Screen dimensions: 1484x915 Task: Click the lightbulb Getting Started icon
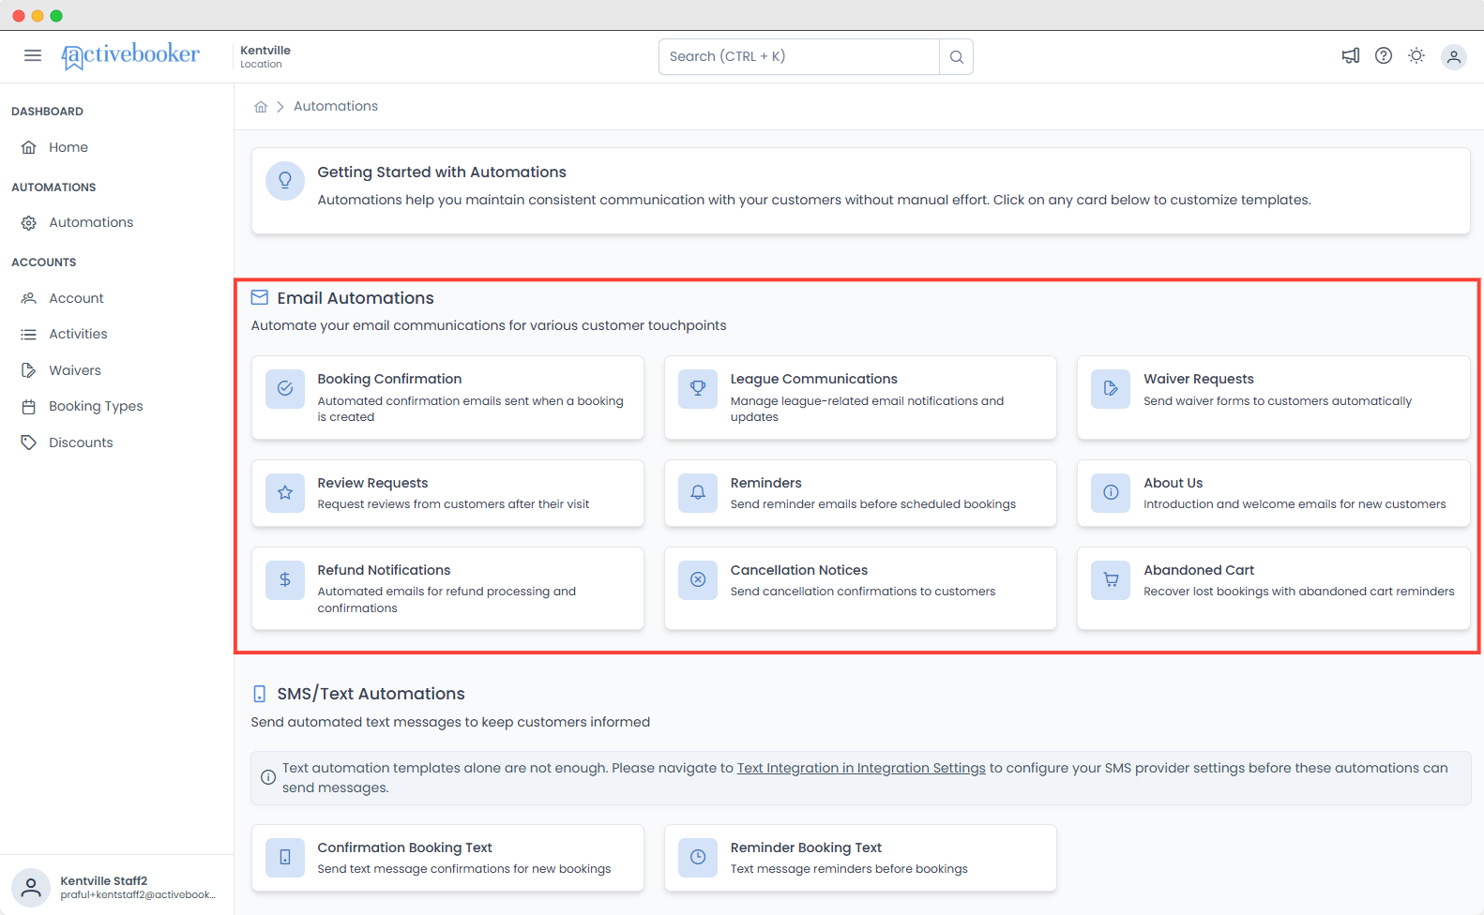click(285, 181)
